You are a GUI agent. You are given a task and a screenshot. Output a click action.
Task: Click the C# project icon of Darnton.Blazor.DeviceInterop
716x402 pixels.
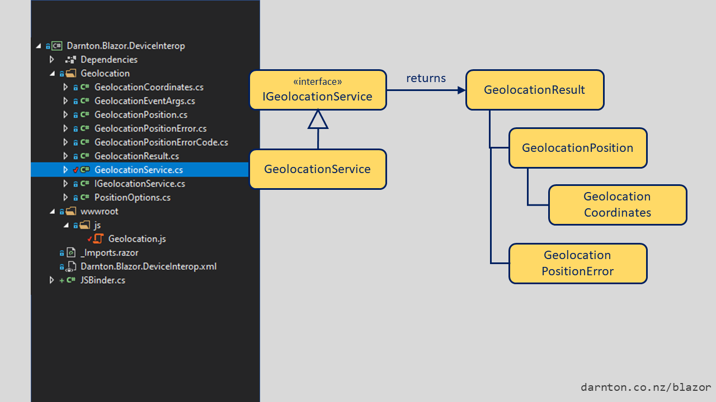point(56,46)
